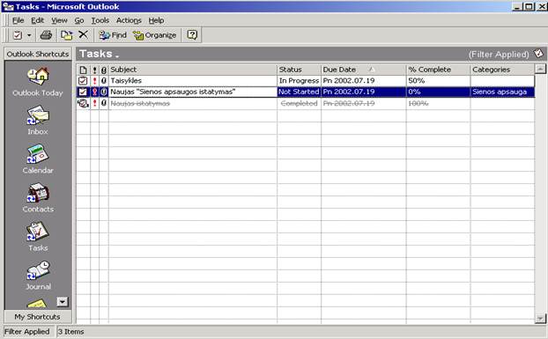Sort tasks by Due Date column header
Screen dimensions: 548x339
click(364, 70)
